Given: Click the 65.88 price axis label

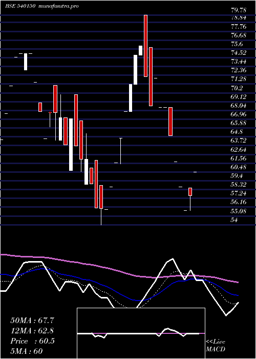Looking at the screenshot, I should click(239, 123).
